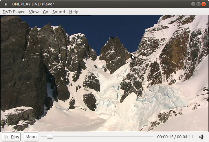Click the seek slider handle
Image resolution: width=209 pixels, height=142 pixels.
click(50, 137)
